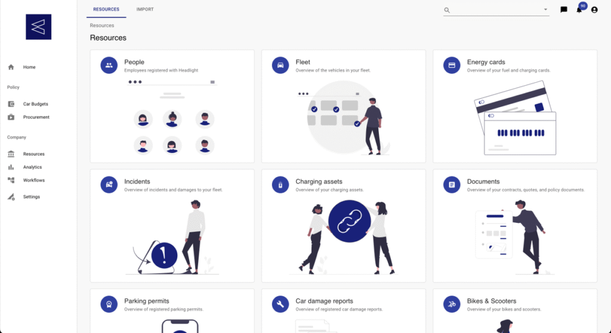Viewport: 611px width, 333px height.
Task: Navigate to Workflows in the sidebar
Action: pos(33,180)
